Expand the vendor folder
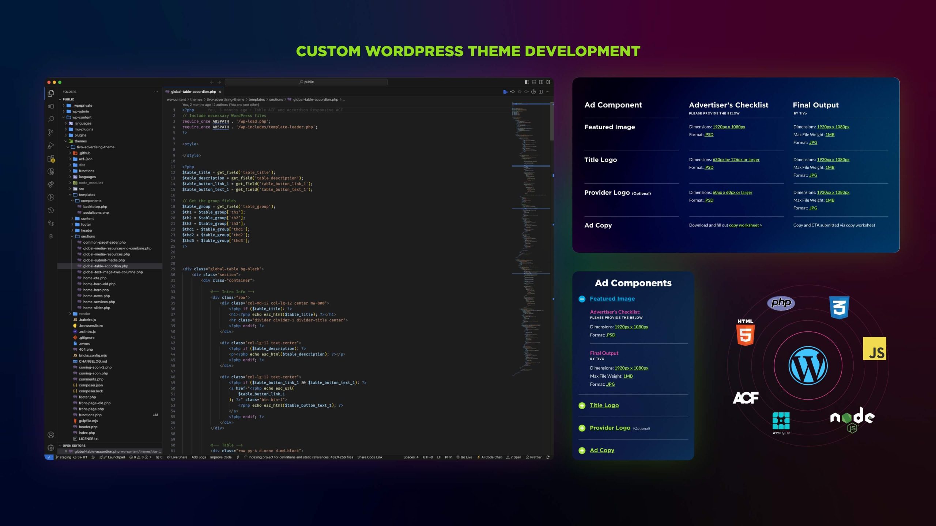This screenshot has width=936, height=526. 84,314
